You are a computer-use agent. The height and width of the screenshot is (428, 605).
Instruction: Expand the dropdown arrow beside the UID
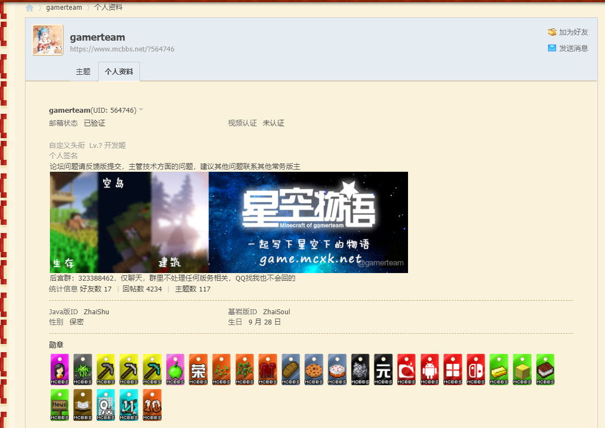(x=141, y=110)
